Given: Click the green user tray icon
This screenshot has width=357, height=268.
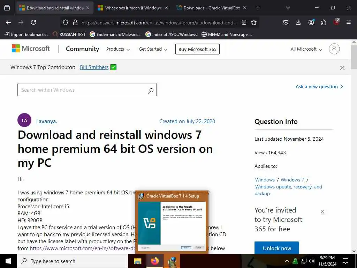Looking at the screenshot, I should coord(295,261).
